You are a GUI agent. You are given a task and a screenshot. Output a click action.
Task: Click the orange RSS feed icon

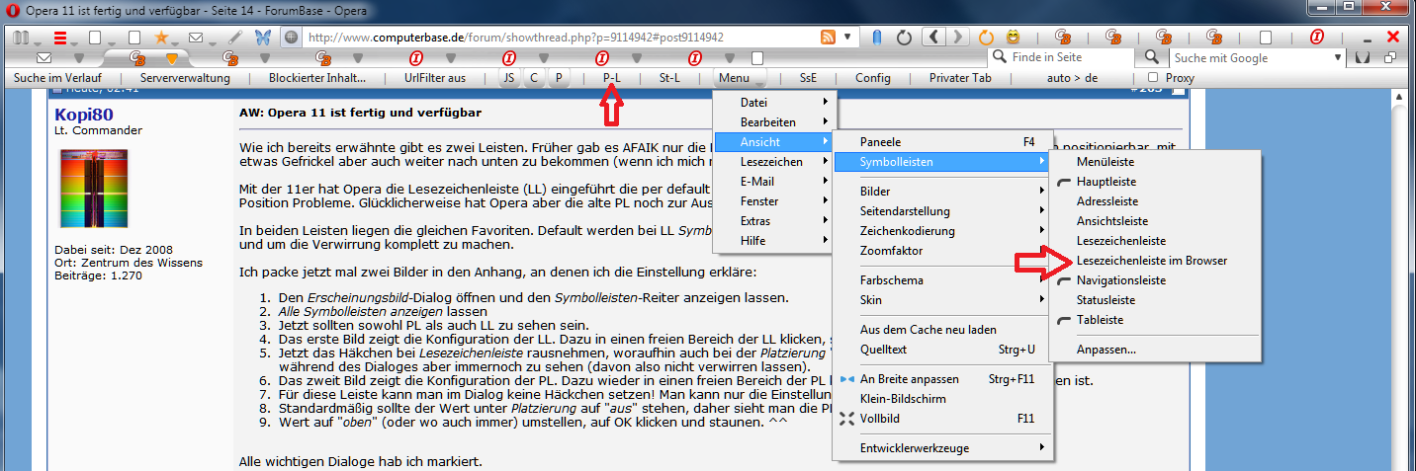tap(829, 38)
